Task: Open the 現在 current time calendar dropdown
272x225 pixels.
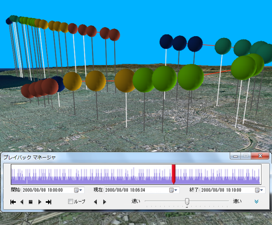Action: (x=173, y=190)
